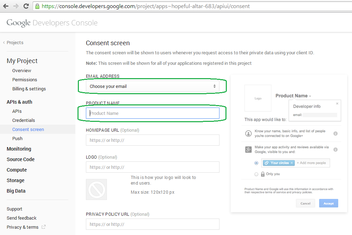Screen dimensions: 352x235
Task: Select Consent screen in the sidebar
Action: [28, 129]
